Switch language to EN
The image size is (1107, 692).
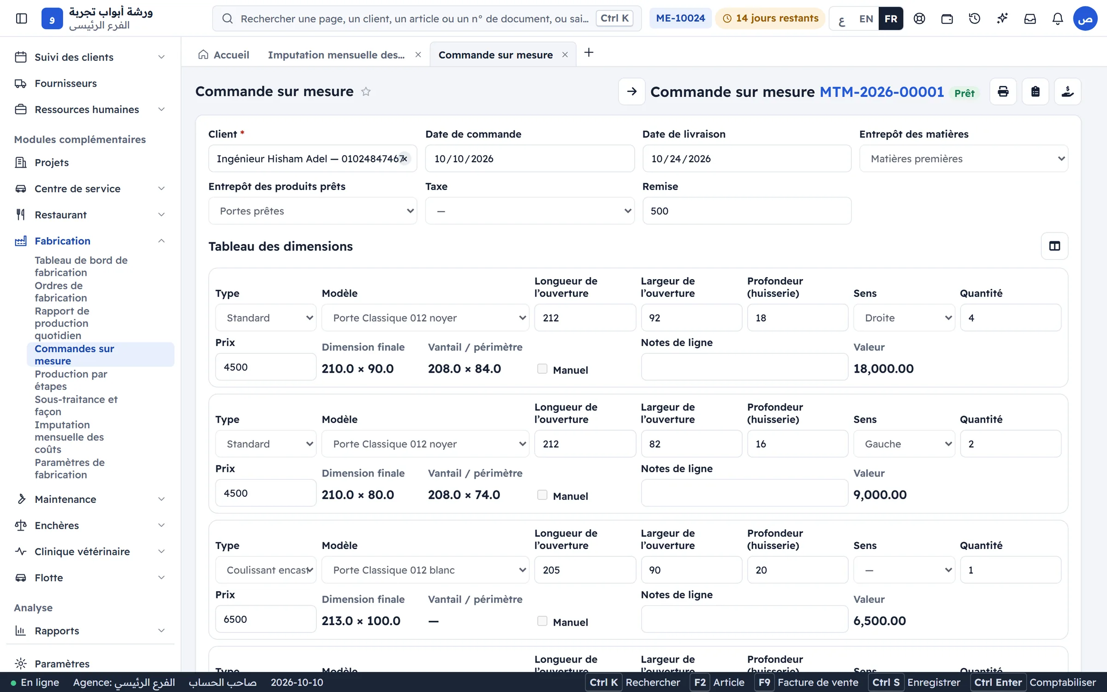tap(866, 19)
